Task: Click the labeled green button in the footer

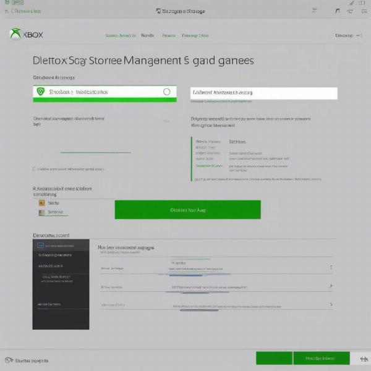Action: 322,358
